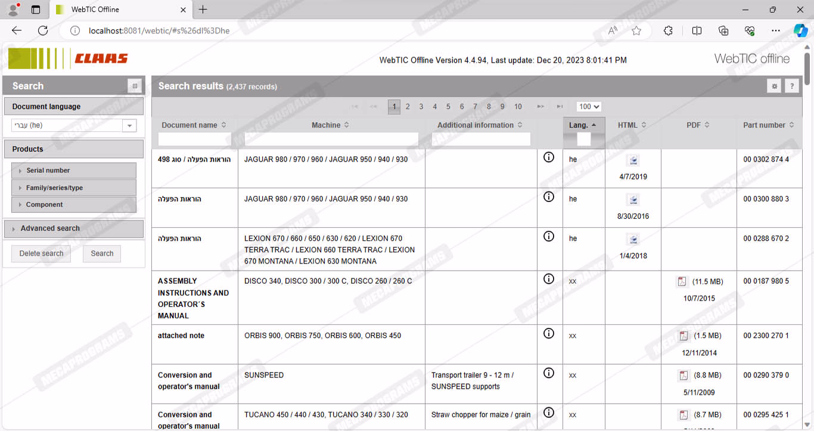Open HTML document dated 4/7/2019
The height and width of the screenshot is (431, 814).
633,160
